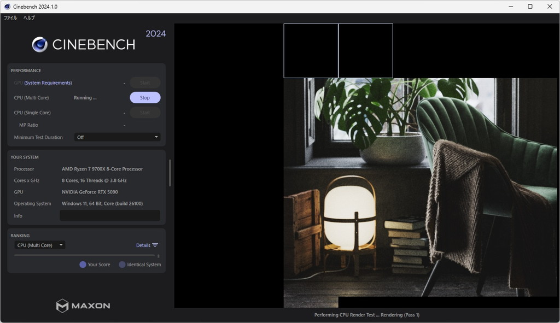Click the Details filter lines icon

pos(155,245)
